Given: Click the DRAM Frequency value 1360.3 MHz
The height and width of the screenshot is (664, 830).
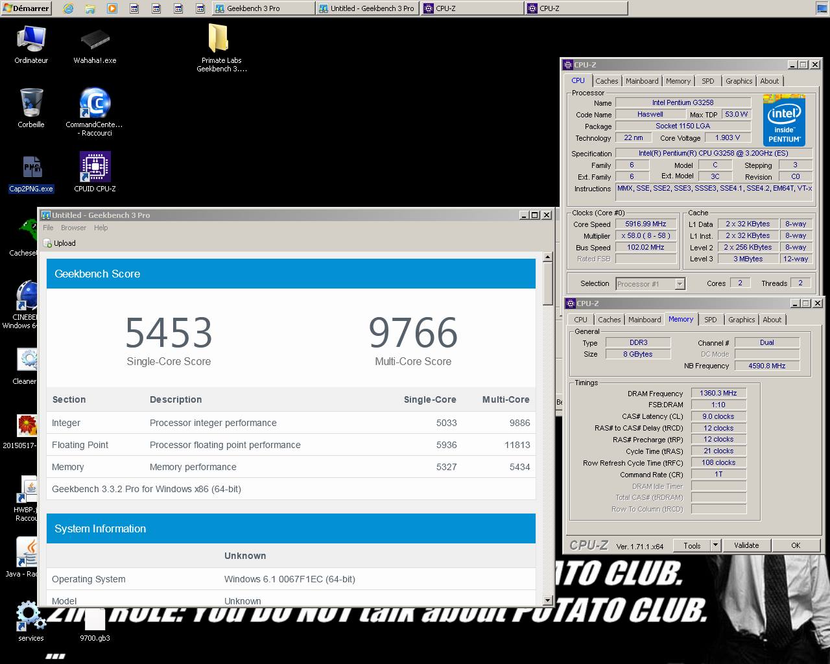Looking at the screenshot, I should click(x=718, y=393).
